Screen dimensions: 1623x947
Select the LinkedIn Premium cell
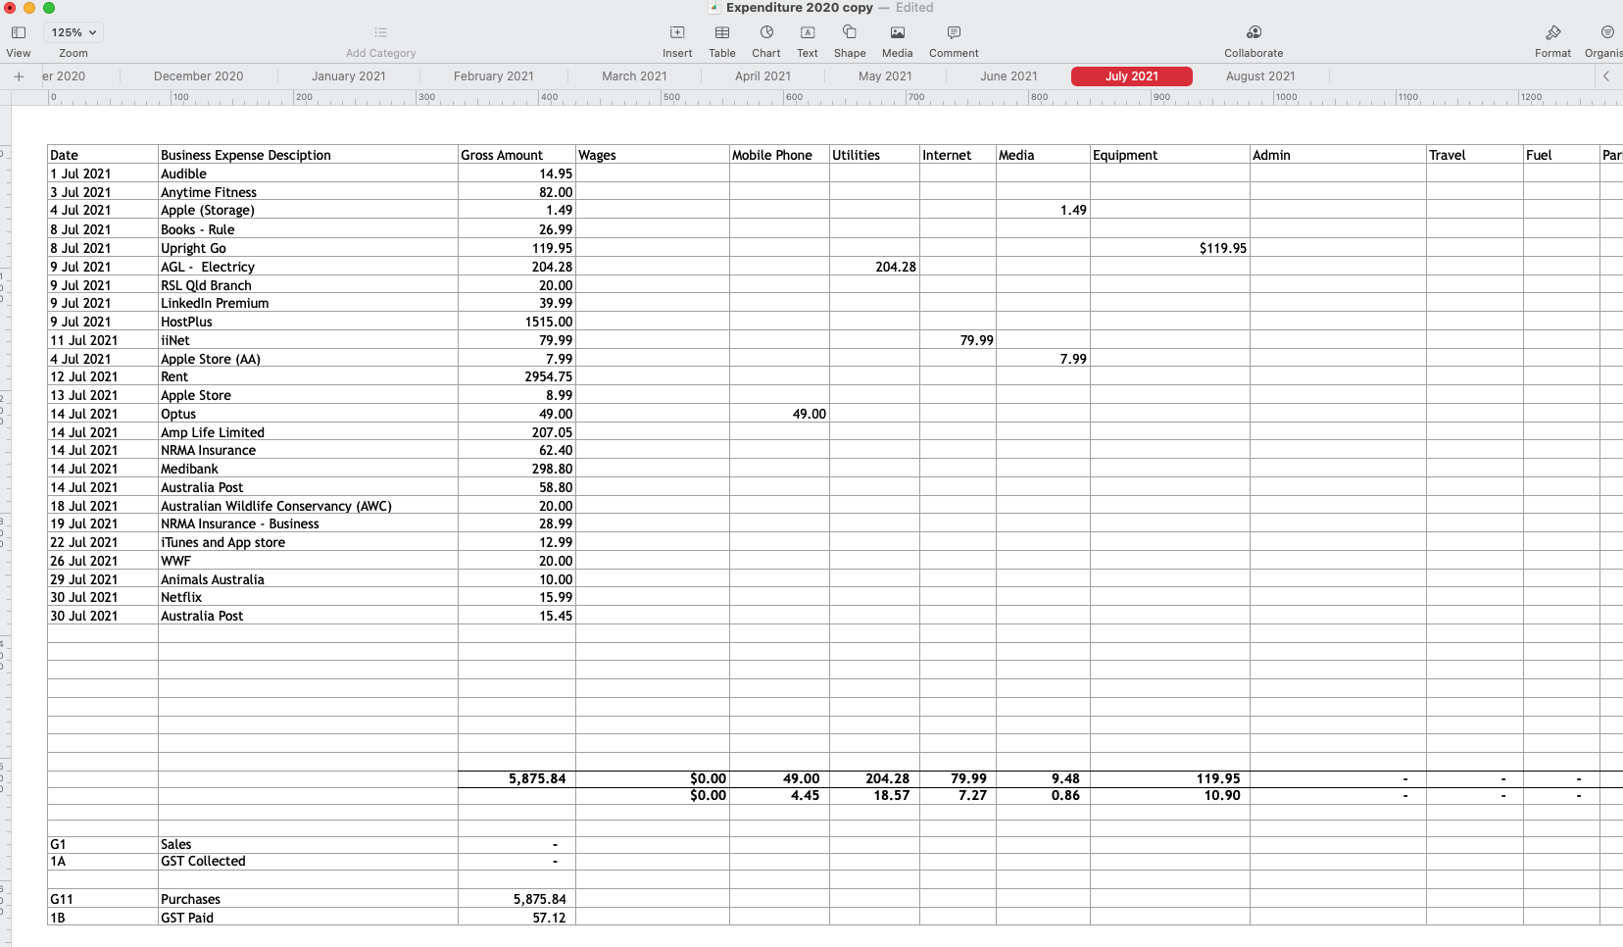click(308, 303)
